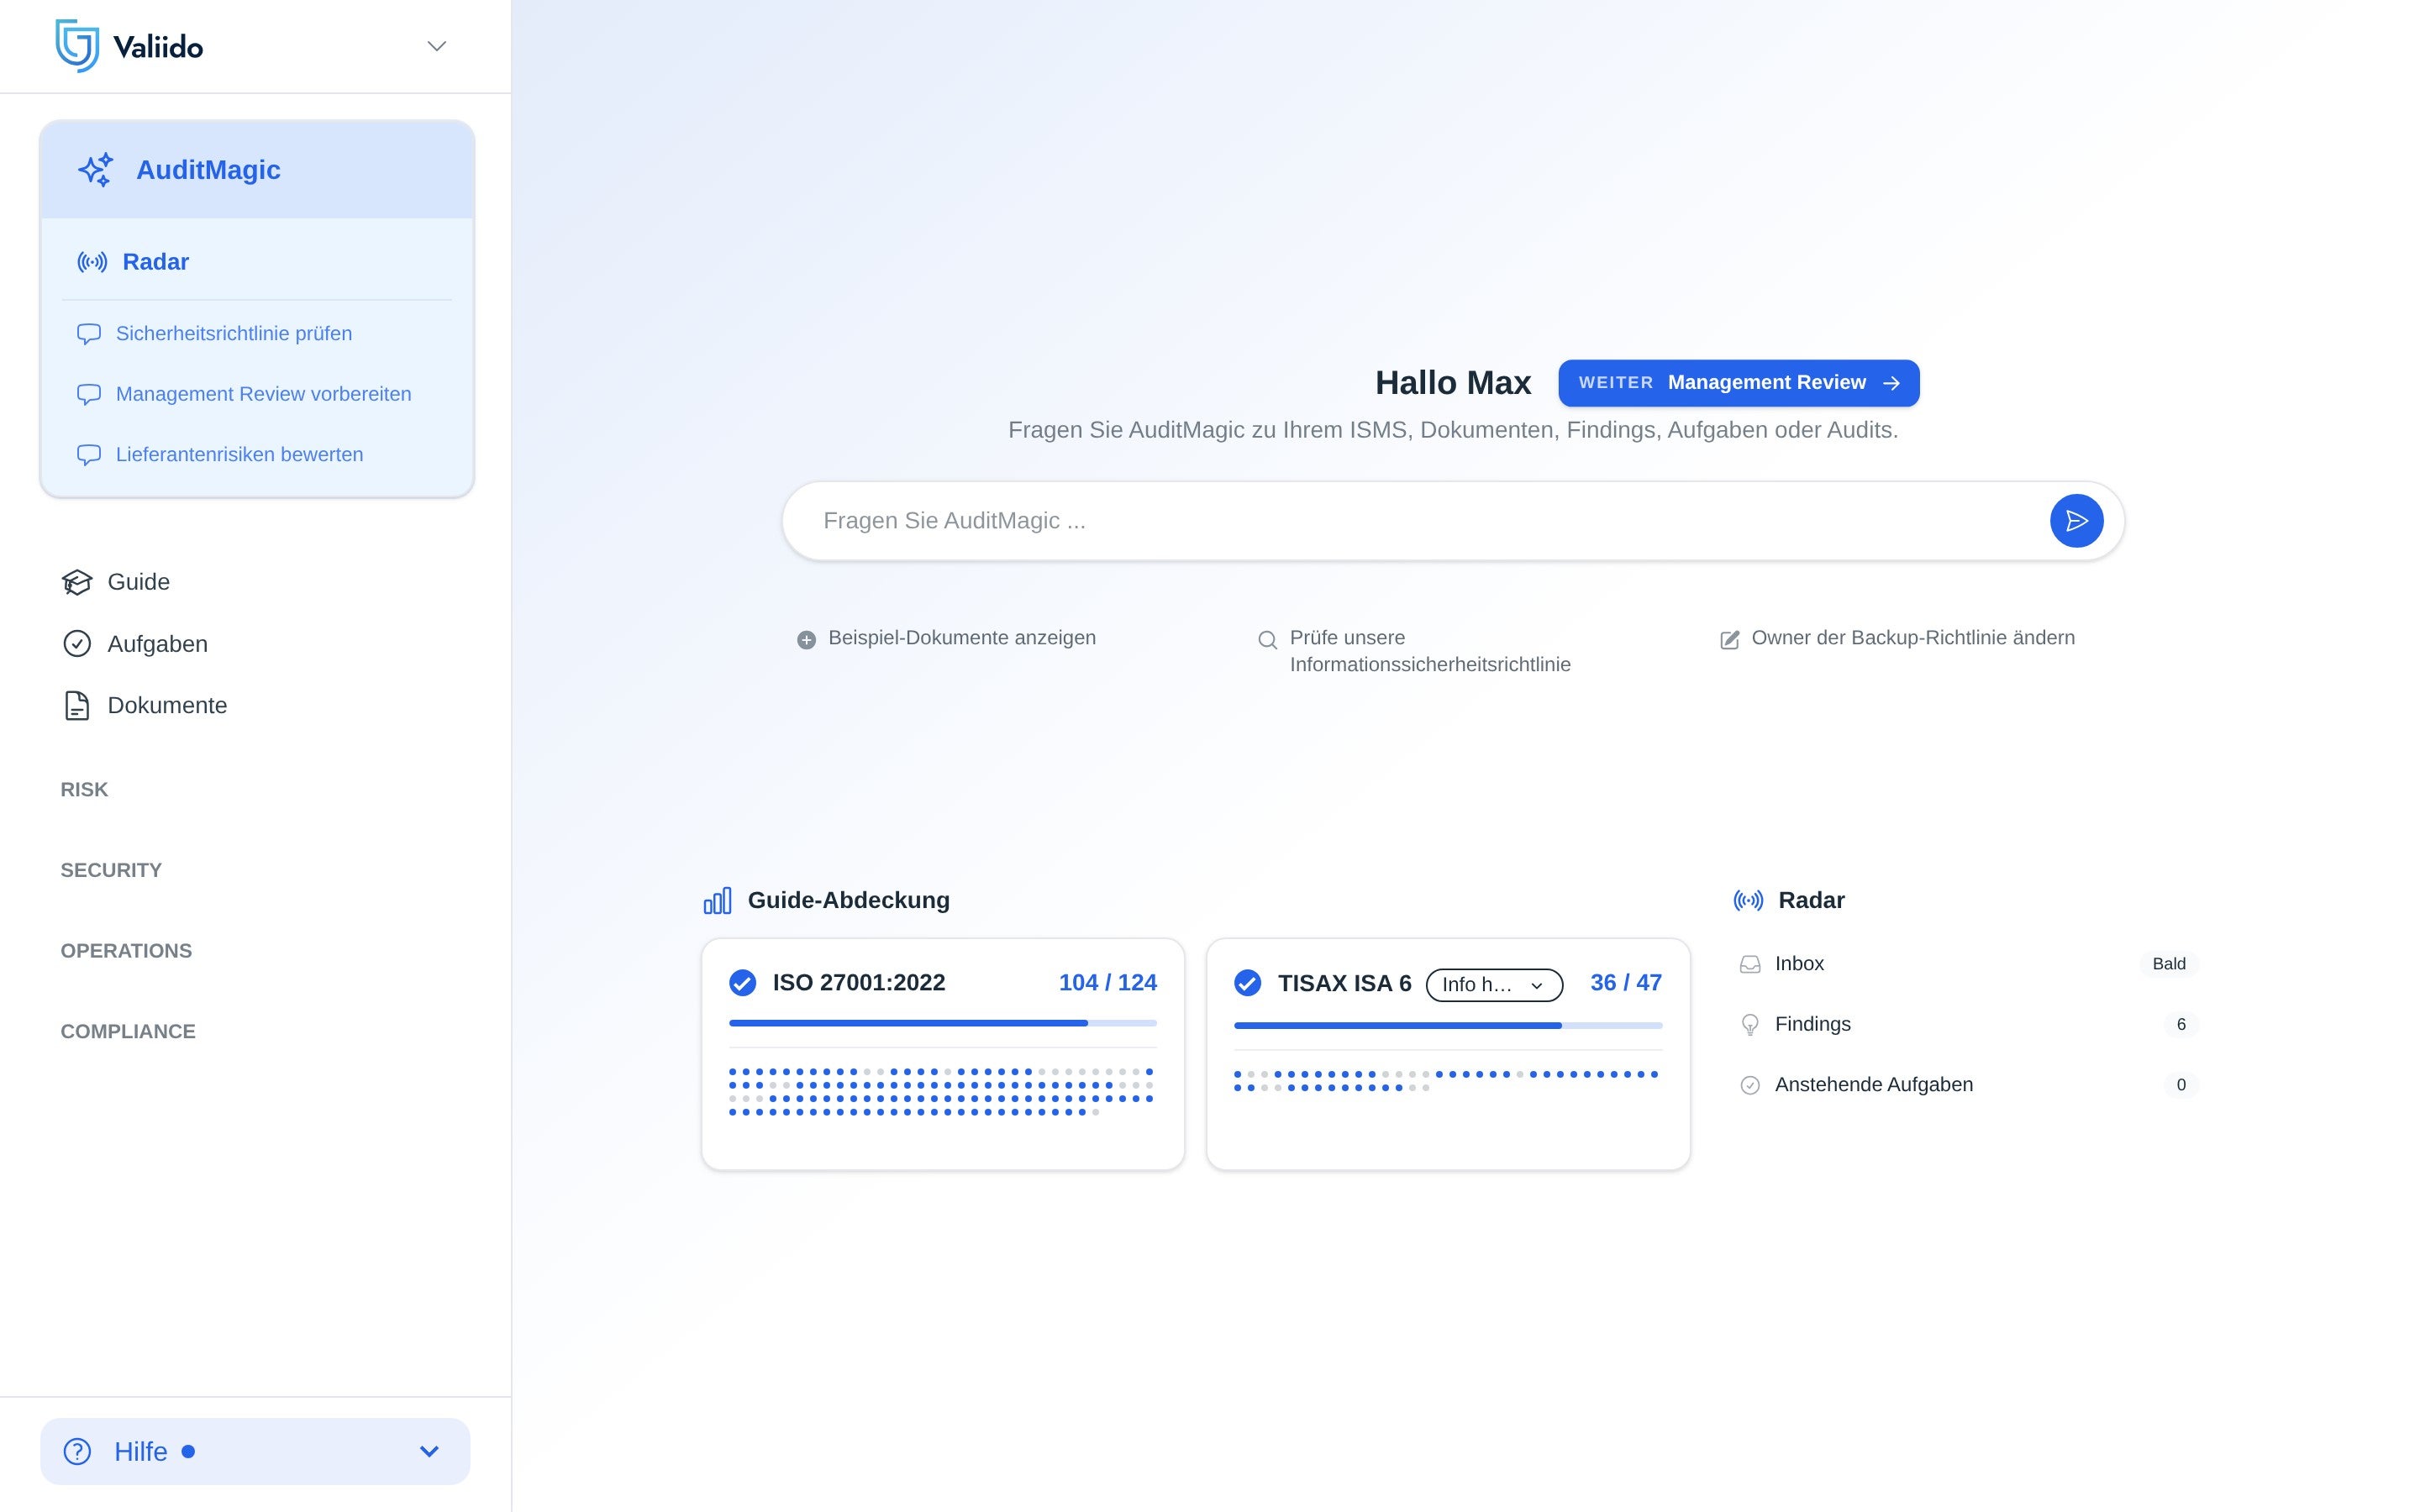Viewport: 2420px width, 1512px height.
Task: Expand the Hilfe chevron arrow
Action: point(429,1451)
